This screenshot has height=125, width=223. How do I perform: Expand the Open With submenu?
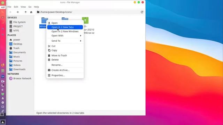click(65, 36)
